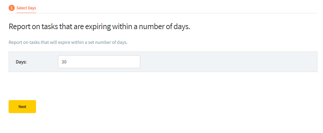Click the gray description text below heading
This screenshot has width=323, height=133.
click(x=68, y=43)
